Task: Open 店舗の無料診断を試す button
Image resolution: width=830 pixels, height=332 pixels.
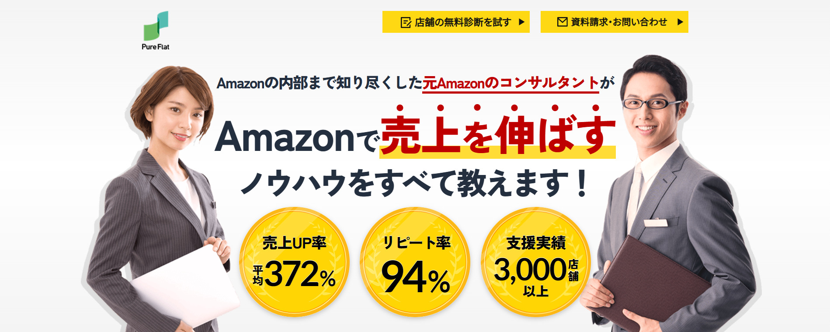Action: 456,22
